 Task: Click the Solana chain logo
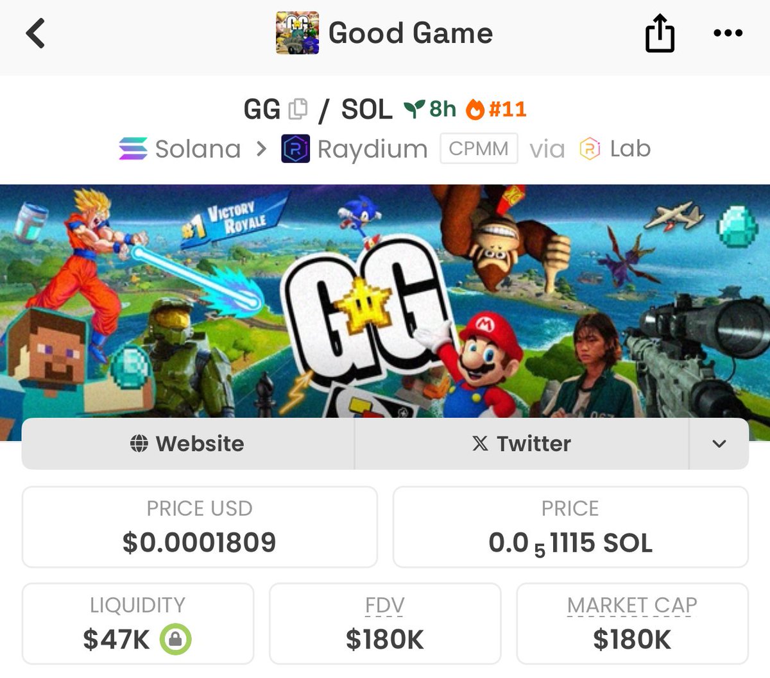133,149
